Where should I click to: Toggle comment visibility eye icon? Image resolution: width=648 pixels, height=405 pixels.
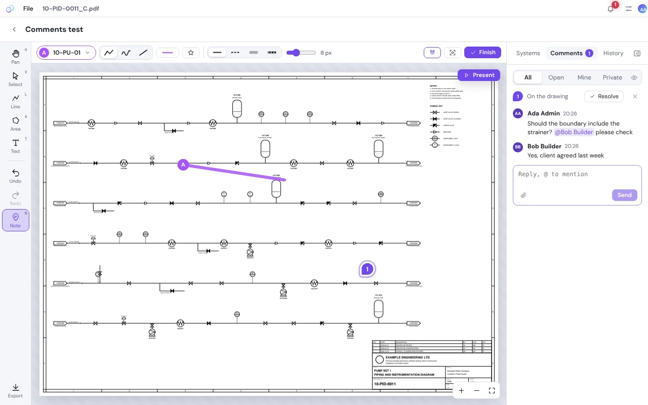pos(634,77)
